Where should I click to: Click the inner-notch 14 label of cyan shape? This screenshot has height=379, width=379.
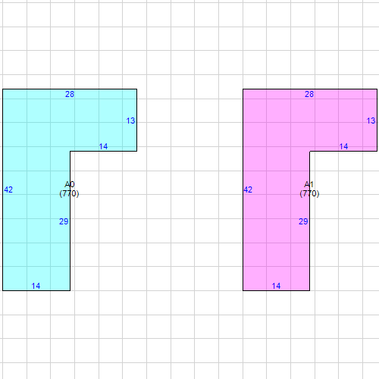(103, 146)
